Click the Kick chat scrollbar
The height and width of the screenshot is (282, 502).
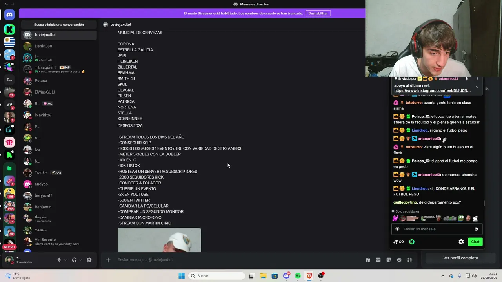click(484, 203)
